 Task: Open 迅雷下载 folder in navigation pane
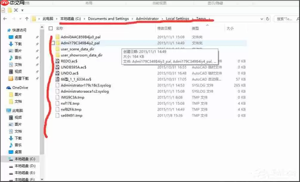pos(21,79)
